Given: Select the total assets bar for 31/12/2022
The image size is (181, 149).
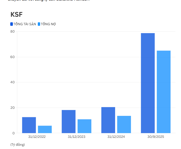Looking at the screenshot, I should (x=29, y=125).
